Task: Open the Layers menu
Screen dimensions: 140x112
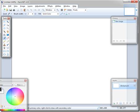Action: pyautogui.click(x=30, y=6)
